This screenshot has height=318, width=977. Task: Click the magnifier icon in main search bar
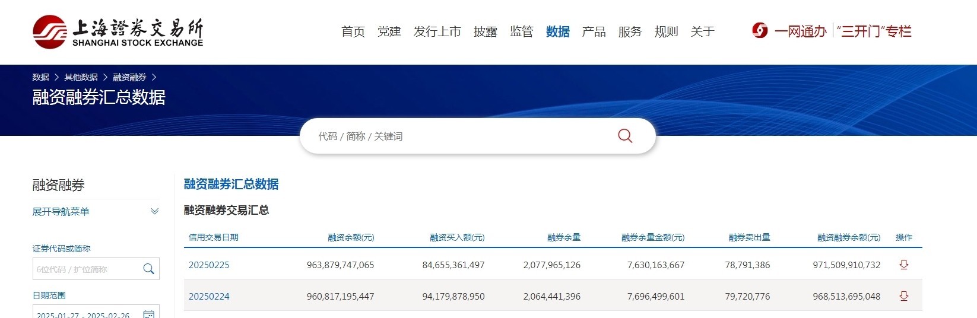point(624,136)
